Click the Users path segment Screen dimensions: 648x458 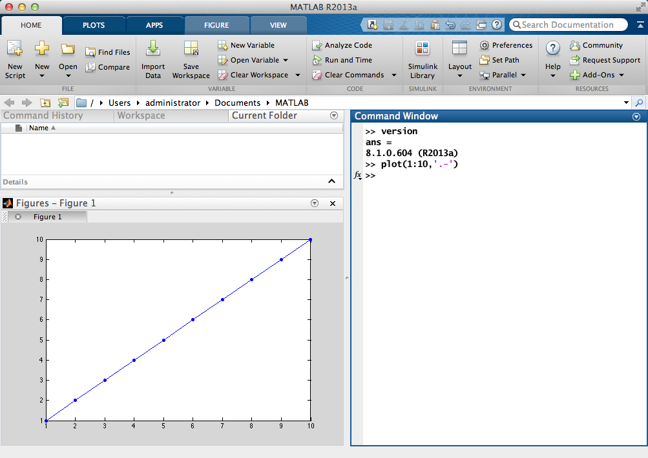[120, 103]
